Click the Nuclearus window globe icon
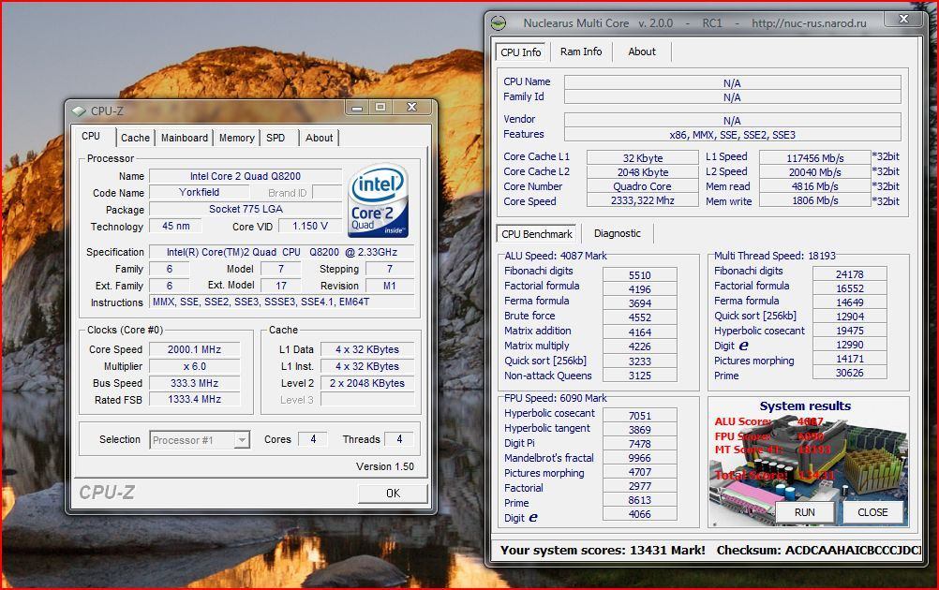The height and width of the screenshot is (590, 939). [499, 23]
